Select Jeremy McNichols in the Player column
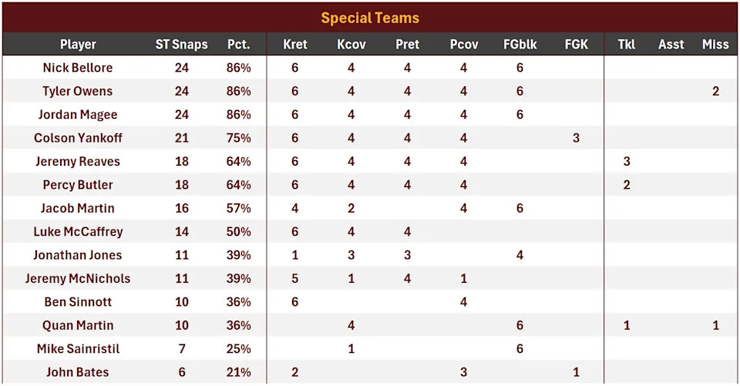Image resolution: width=740 pixels, height=386 pixels. pos(78,278)
